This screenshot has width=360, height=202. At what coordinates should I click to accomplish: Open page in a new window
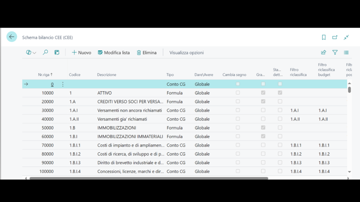click(x=335, y=37)
